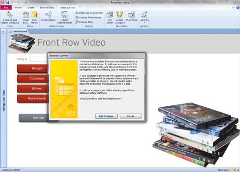Show Object Dependencies
Image resolution: width=240 pixels, height=172 pixels.
64,18
